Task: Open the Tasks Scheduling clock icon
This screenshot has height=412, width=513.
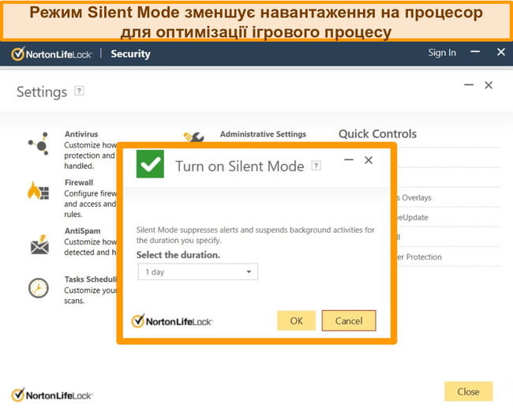Action: coord(39,288)
